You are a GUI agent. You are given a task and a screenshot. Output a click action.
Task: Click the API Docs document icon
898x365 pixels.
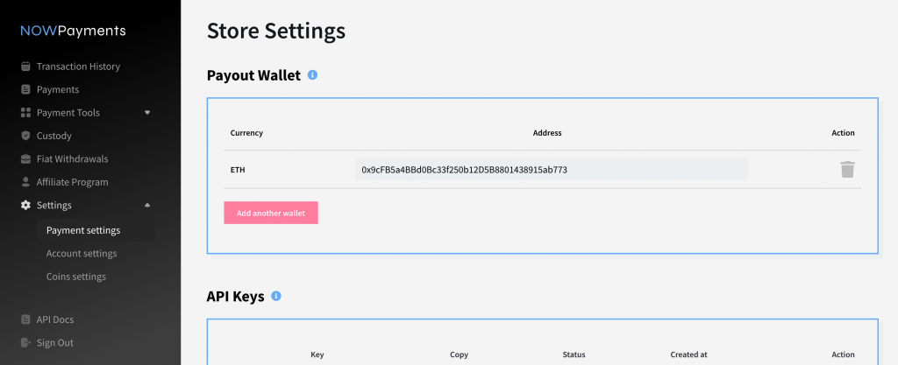coord(26,319)
